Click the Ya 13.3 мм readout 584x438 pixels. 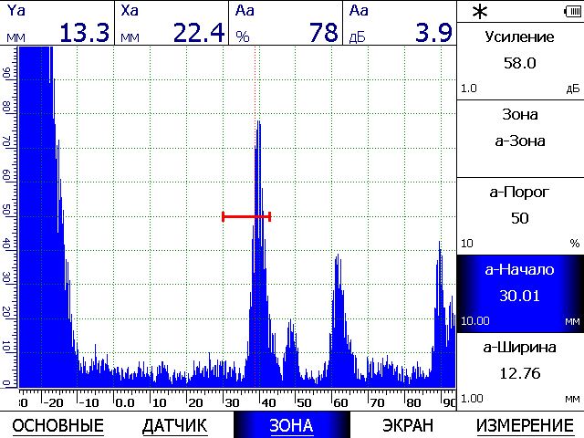(x=57, y=23)
